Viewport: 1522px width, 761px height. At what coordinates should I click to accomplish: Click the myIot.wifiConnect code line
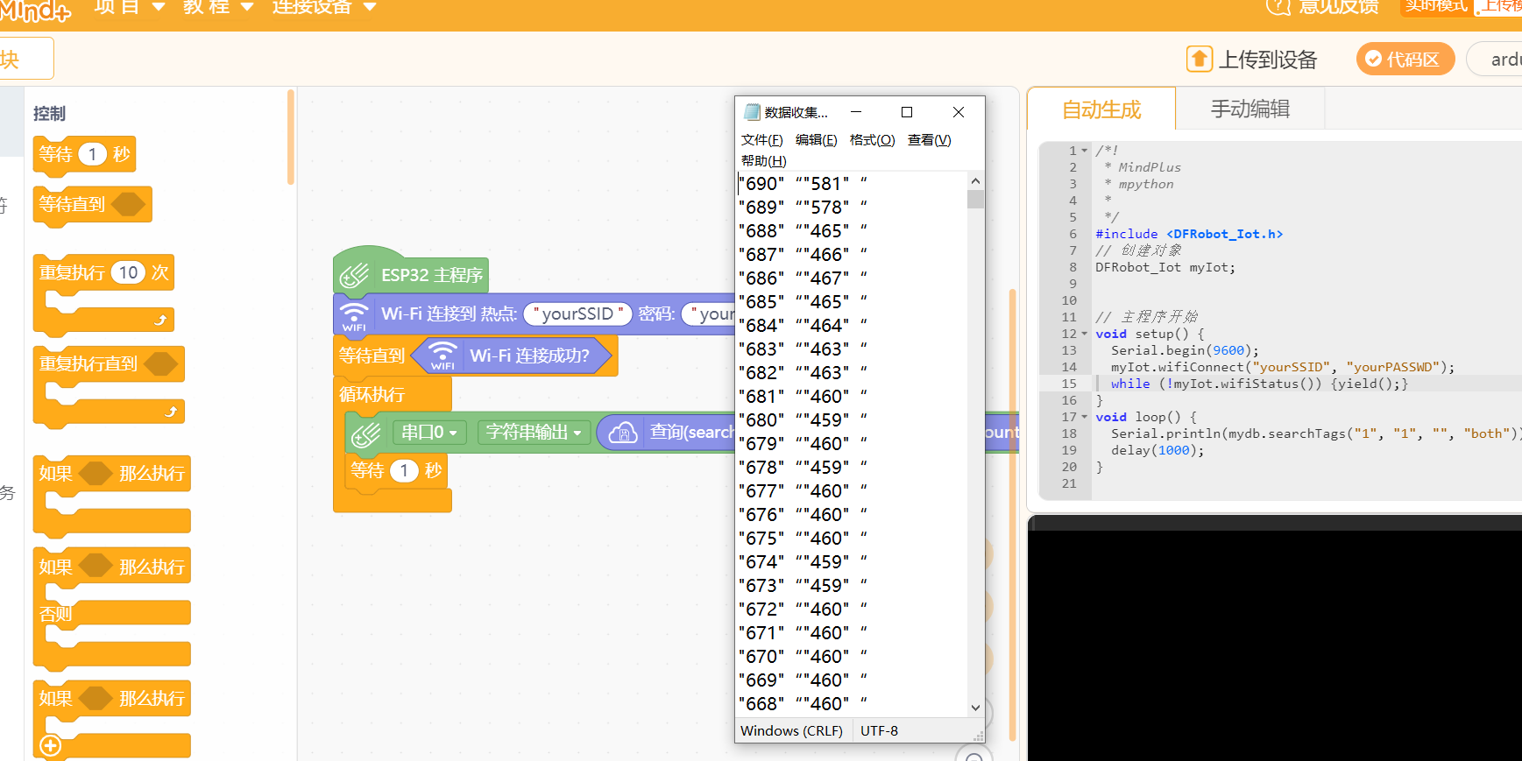[x=1283, y=367]
